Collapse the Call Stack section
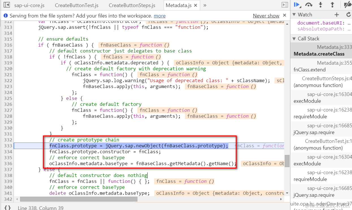 [294, 39]
